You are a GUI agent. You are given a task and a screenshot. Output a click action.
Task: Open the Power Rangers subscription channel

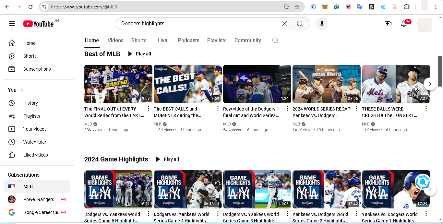(37, 199)
